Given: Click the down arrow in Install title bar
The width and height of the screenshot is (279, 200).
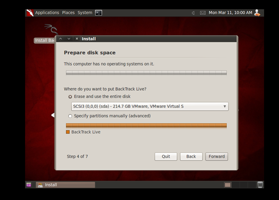Looking at the screenshot, I should [x=69, y=39].
